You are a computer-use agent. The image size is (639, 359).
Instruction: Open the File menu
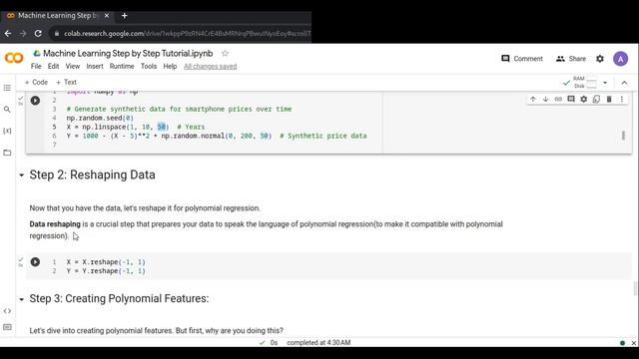point(36,67)
